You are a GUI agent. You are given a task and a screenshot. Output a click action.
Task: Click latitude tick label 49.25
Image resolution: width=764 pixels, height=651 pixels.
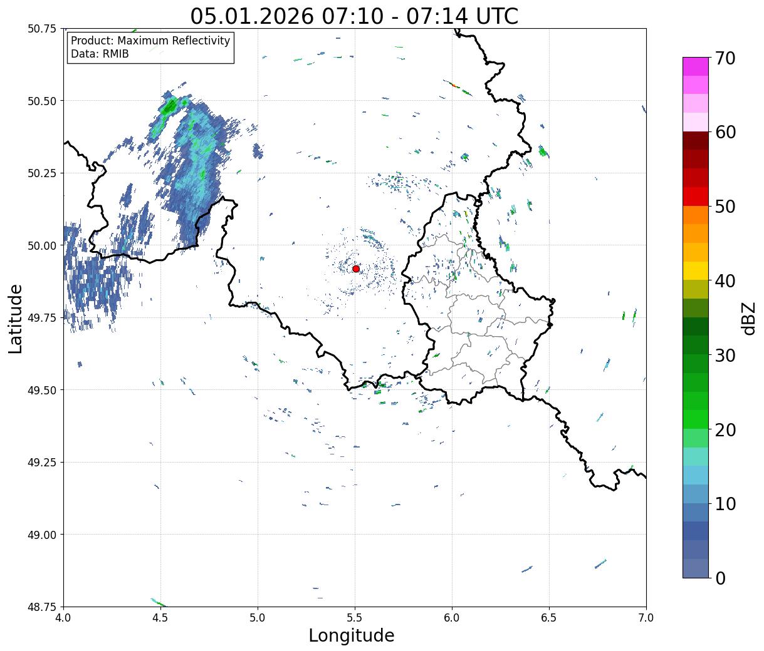[x=42, y=462]
